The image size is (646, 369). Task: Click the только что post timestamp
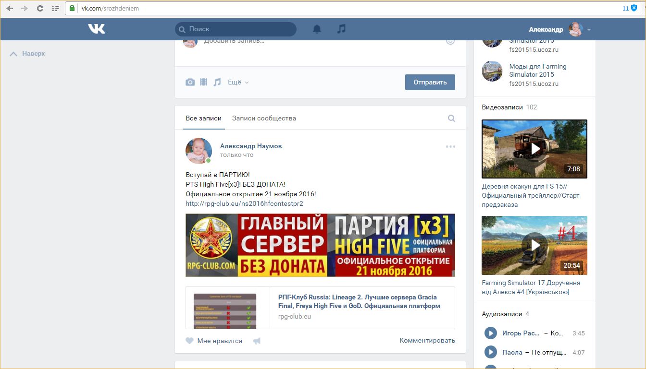point(236,155)
